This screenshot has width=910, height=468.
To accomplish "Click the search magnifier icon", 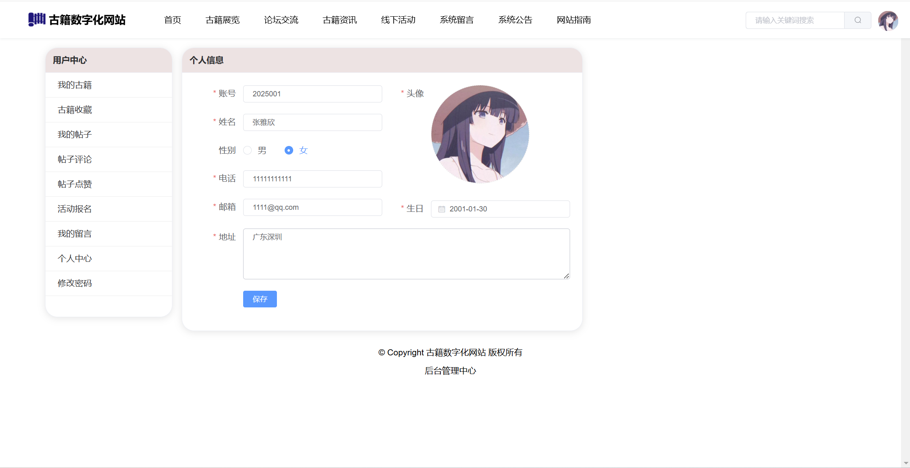I will click(x=858, y=20).
